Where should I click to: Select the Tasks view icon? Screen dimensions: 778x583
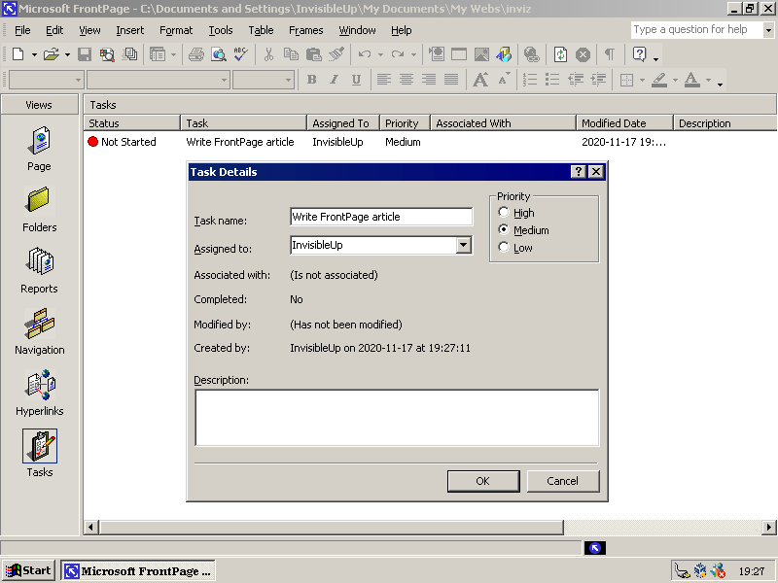pos(39,446)
